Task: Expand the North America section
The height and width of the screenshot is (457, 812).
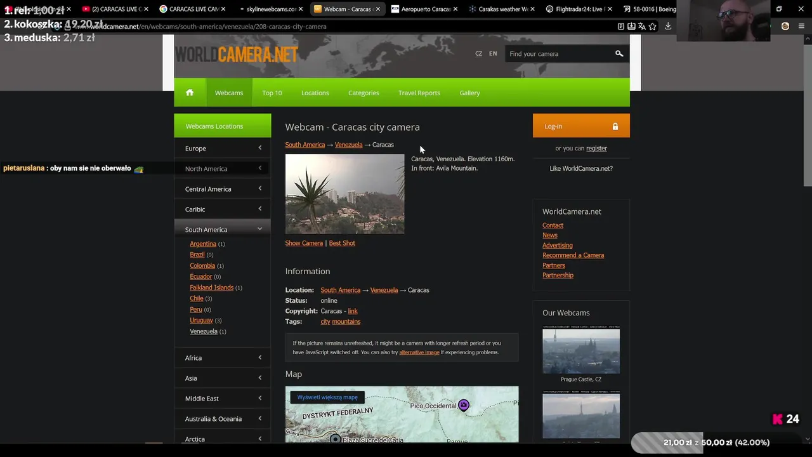Action: tap(223, 169)
